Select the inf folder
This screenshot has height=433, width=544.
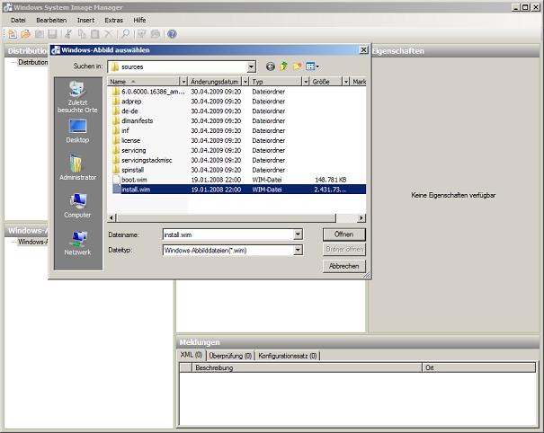(121, 130)
